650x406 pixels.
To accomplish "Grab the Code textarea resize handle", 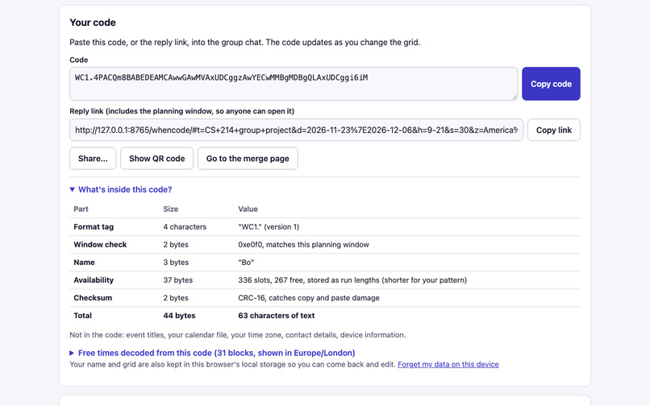I will click(515, 97).
